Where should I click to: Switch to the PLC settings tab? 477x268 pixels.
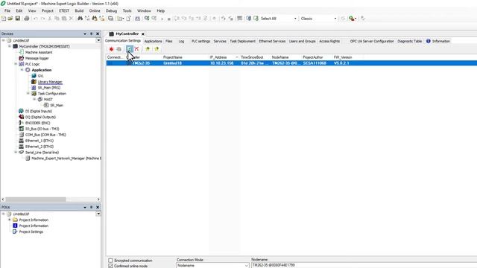(200, 41)
